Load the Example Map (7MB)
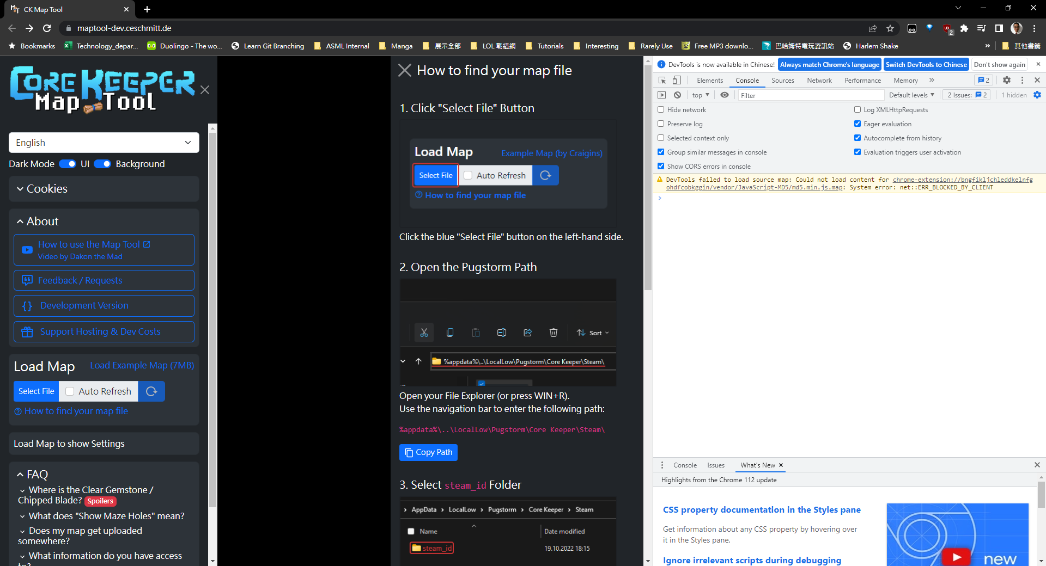Screen dimensions: 1046x566 [x=141, y=365]
